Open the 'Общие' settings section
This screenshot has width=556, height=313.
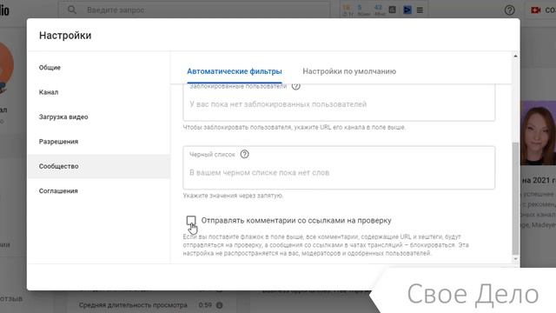point(99,68)
